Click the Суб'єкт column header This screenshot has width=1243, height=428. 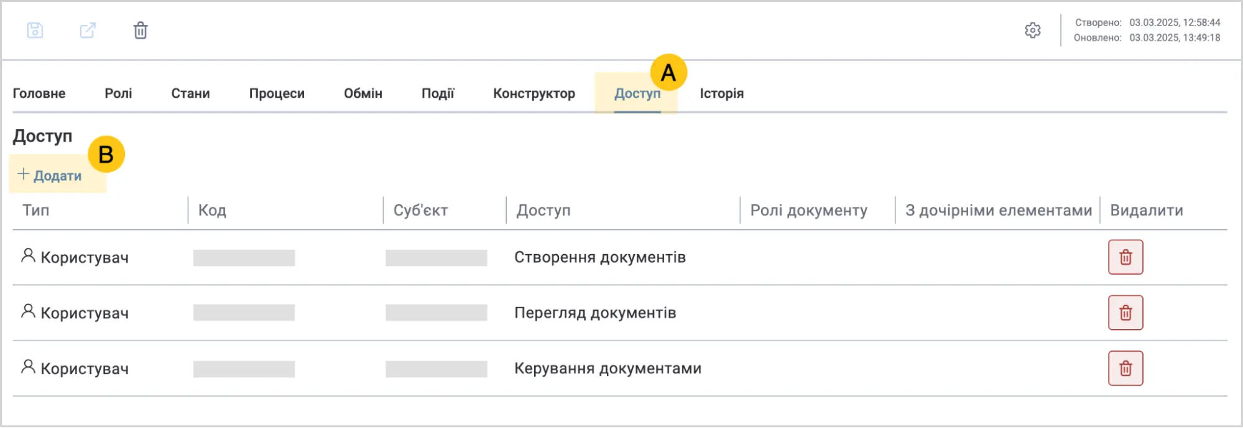click(x=420, y=211)
